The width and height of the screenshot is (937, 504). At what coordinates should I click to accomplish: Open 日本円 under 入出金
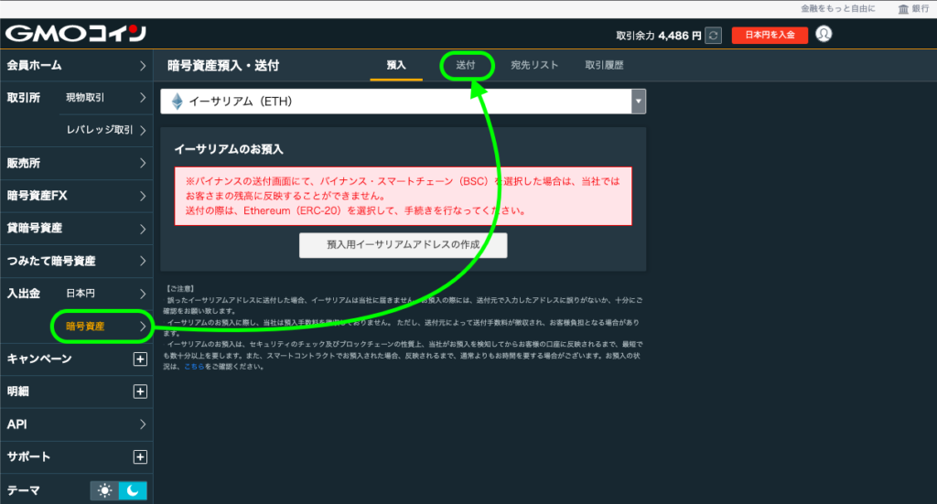106,294
